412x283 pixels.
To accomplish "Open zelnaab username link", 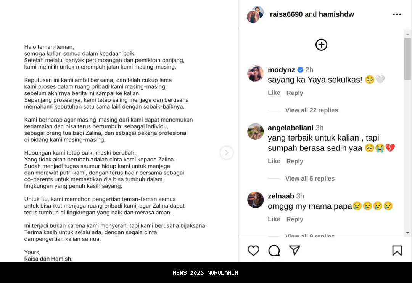I will tap(281, 196).
